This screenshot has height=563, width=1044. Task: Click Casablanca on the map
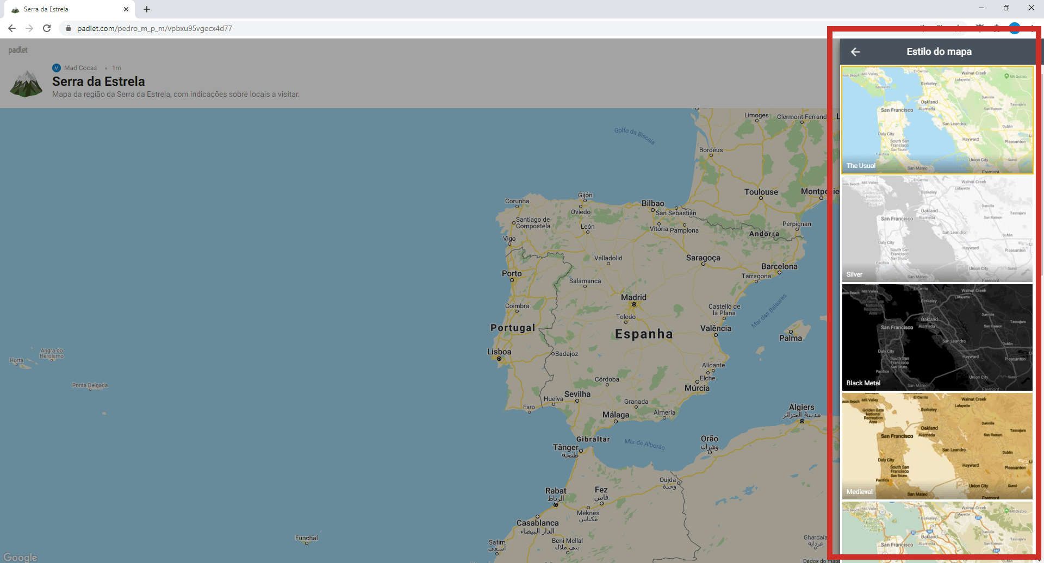pos(538,523)
